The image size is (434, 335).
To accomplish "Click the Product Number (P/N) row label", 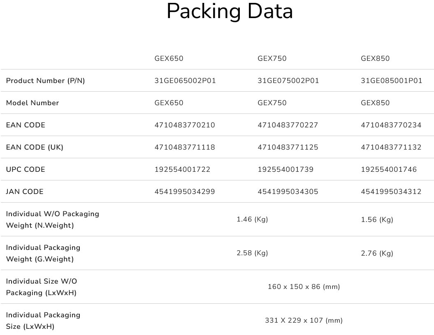I will pos(45,81).
